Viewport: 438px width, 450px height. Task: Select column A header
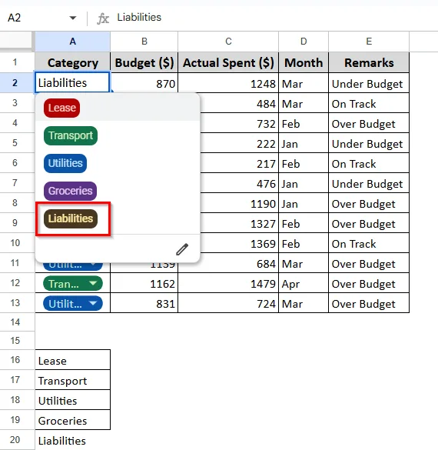[x=73, y=42]
